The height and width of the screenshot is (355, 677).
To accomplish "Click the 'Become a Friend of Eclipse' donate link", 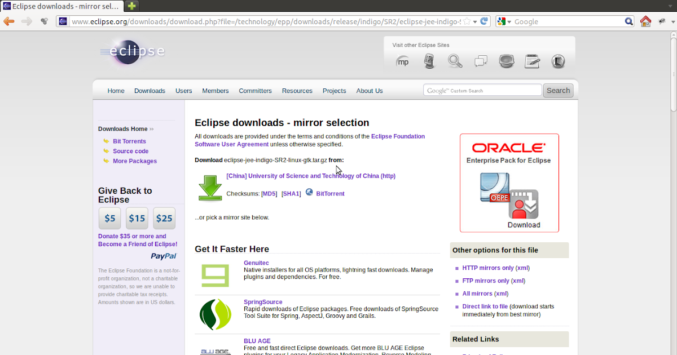I will (138, 240).
